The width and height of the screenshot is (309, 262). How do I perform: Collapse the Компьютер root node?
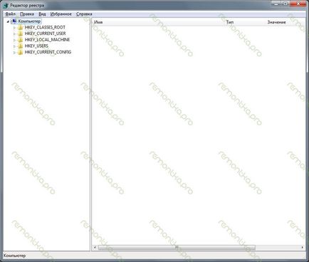(8, 21)
